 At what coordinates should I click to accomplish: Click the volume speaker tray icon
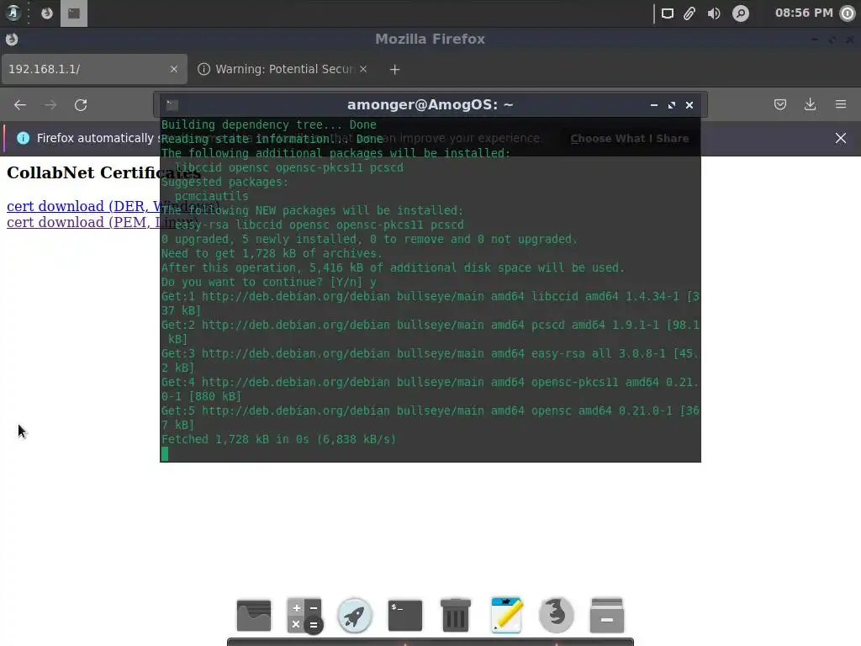[714, 13]
